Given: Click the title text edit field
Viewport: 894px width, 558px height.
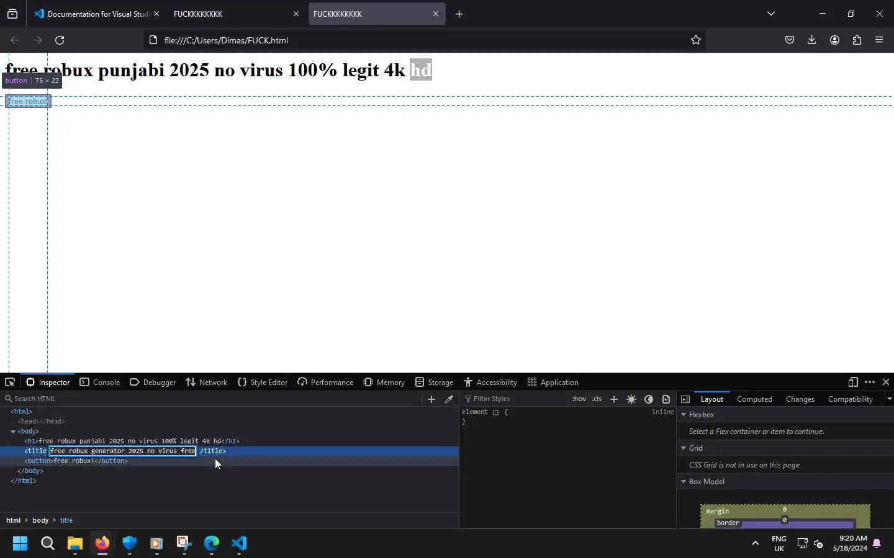Looking at the screenshot, I should [123, 451].
